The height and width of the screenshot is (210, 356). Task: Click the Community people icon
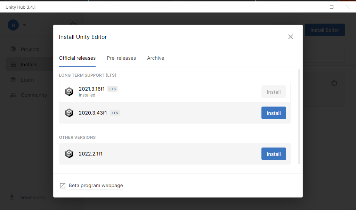pyautogui.click(x=13, y=95)
